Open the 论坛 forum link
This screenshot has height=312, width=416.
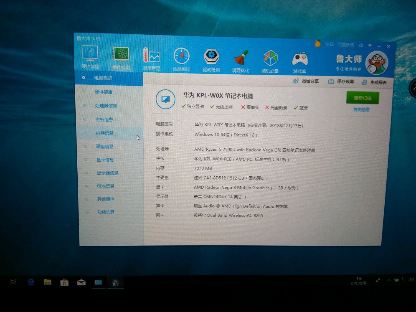point(329,44)
